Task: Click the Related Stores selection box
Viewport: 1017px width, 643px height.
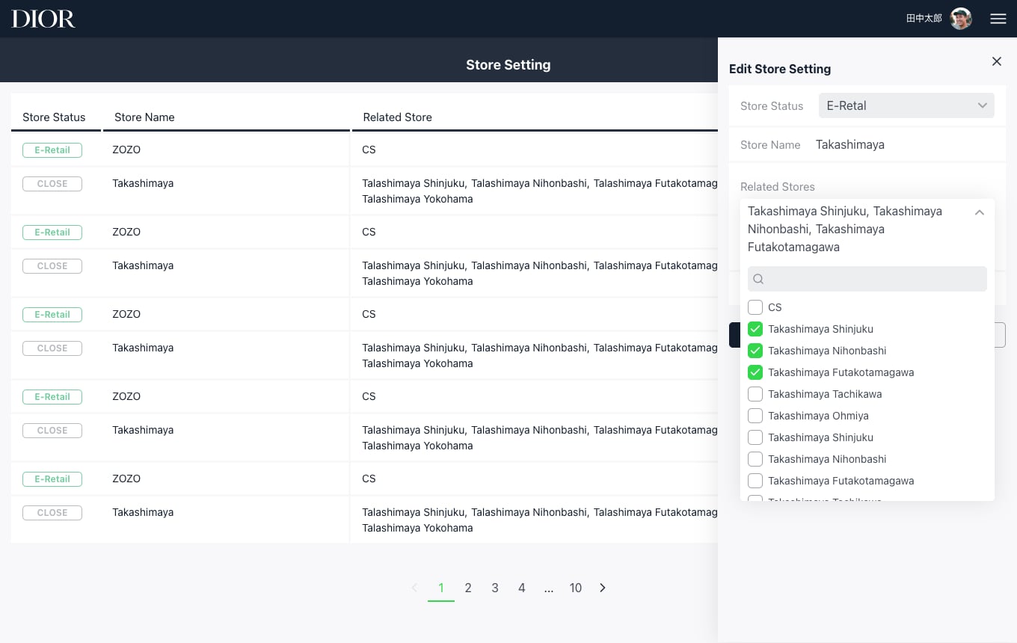Action: 856,229
